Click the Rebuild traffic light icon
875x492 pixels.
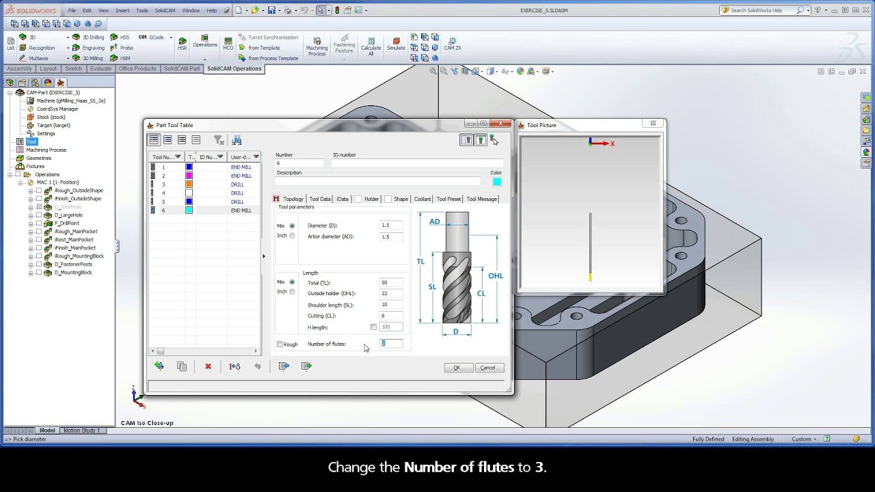coord(337,10)
